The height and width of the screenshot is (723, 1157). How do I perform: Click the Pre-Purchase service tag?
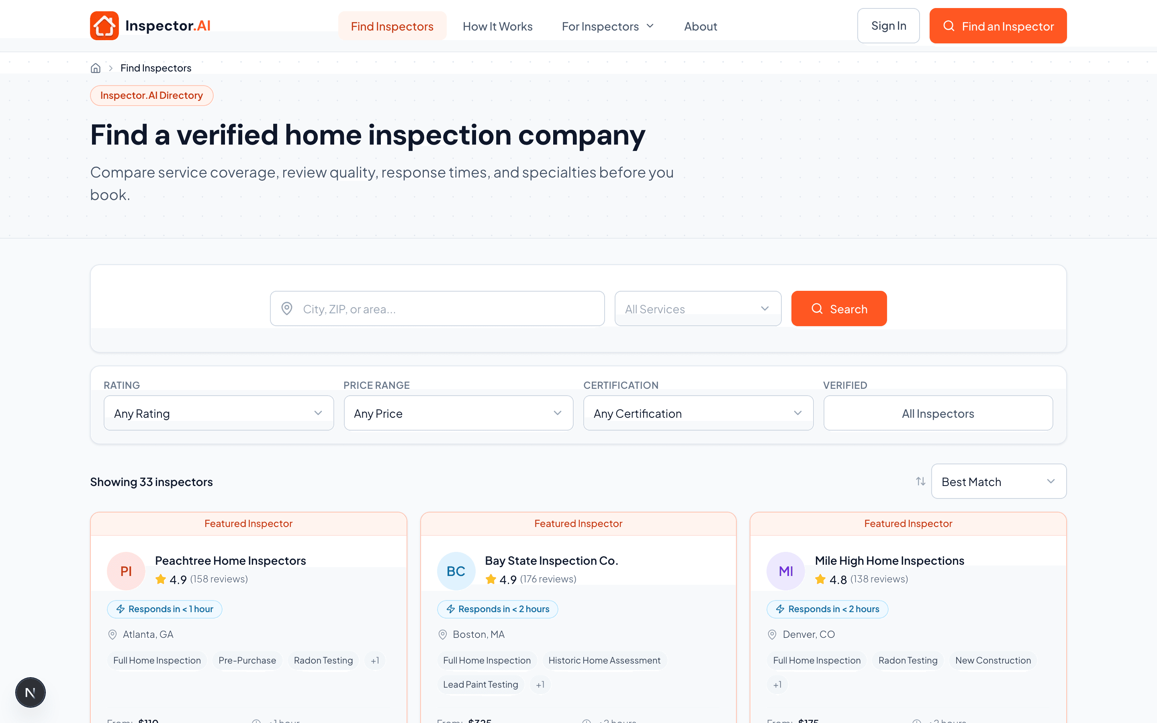click(247, 660)
